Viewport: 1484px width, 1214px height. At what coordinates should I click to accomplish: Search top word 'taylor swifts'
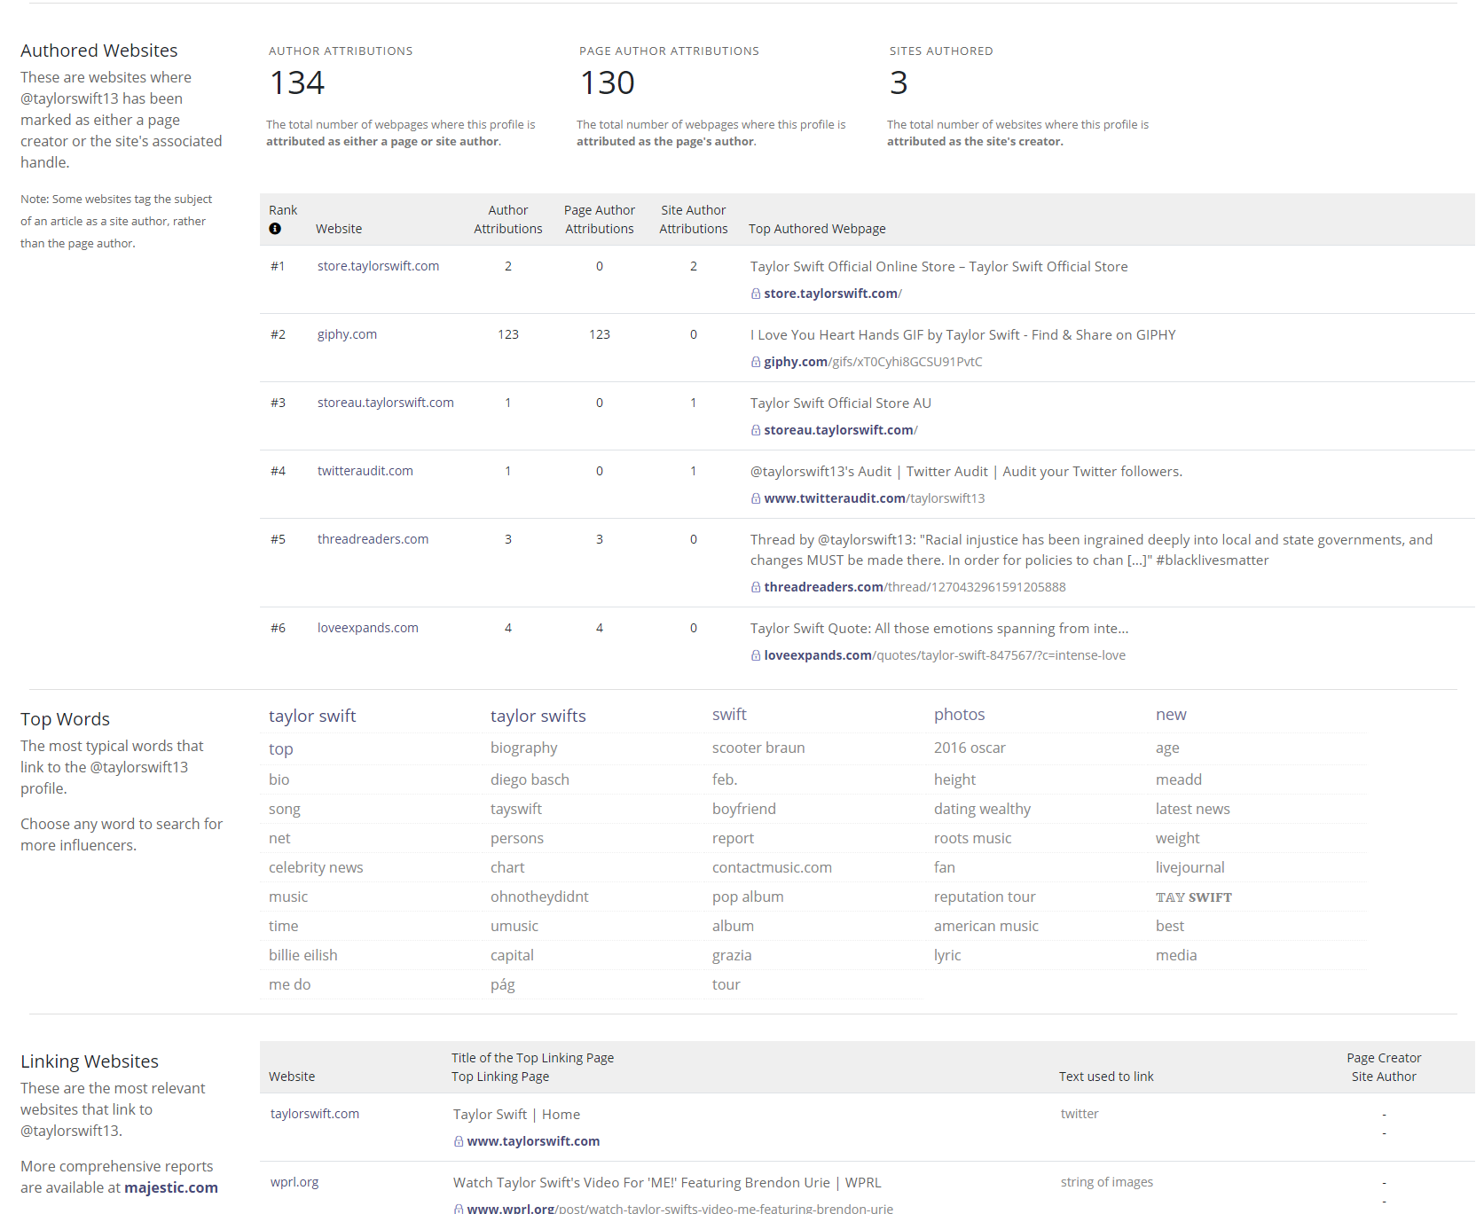tap(538, 716)
